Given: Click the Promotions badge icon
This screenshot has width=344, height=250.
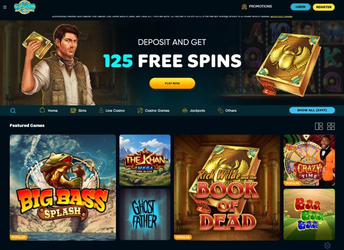Looking at the screenshot, I should click(x=244, y=7).
